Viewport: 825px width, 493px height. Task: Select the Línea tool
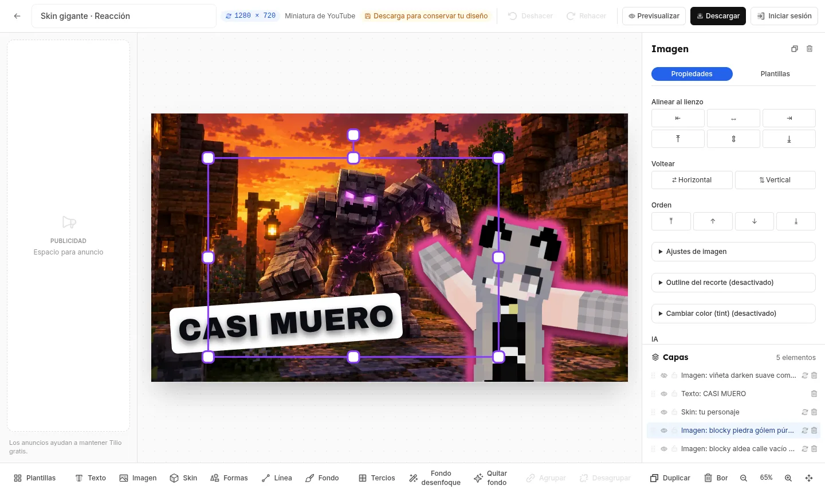click(x=277, y=478)
